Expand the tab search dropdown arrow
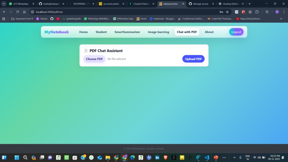The height and width of the screenshot is (162, 288). point(4,4)
